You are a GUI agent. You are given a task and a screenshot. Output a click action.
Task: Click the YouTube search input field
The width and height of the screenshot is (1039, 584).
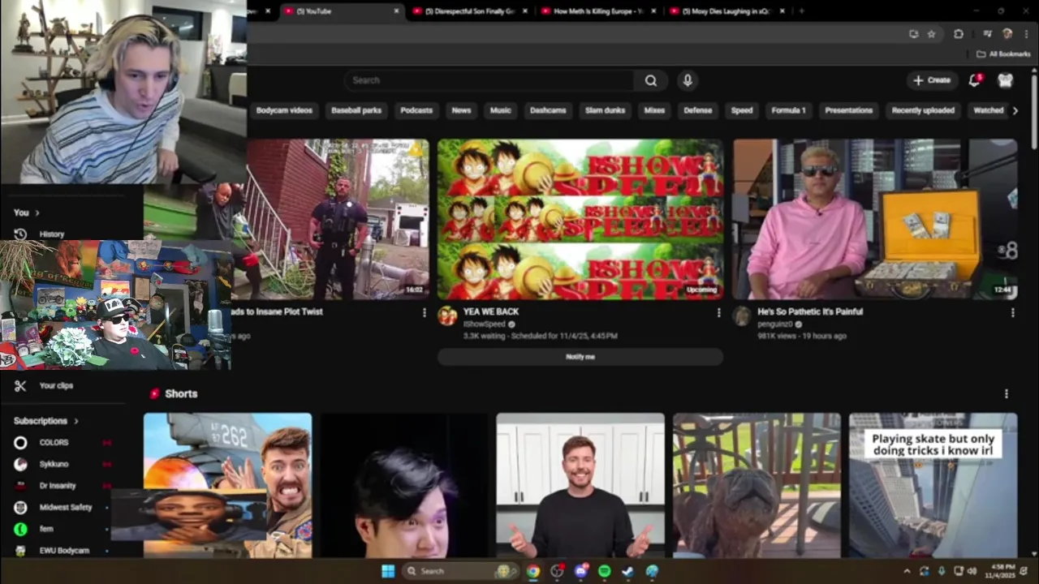[490, 80]
